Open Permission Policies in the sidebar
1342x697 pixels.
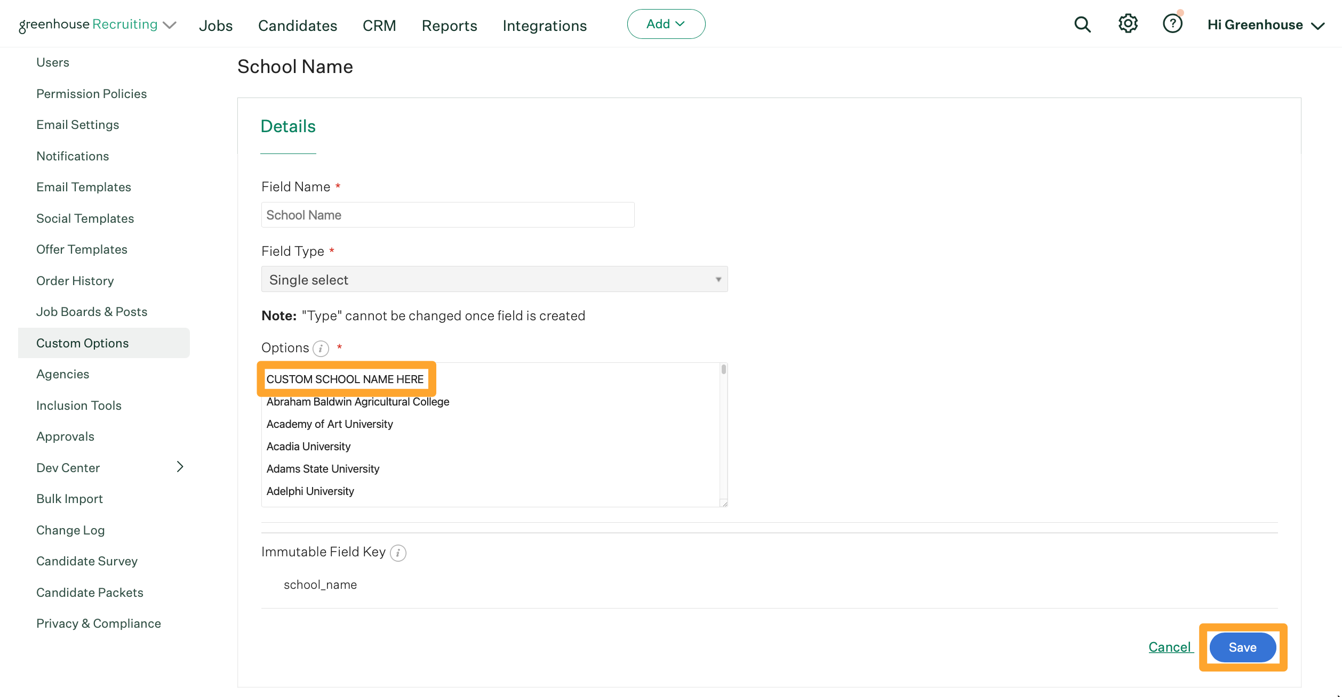pyautogui.click(x=91, y=94)
